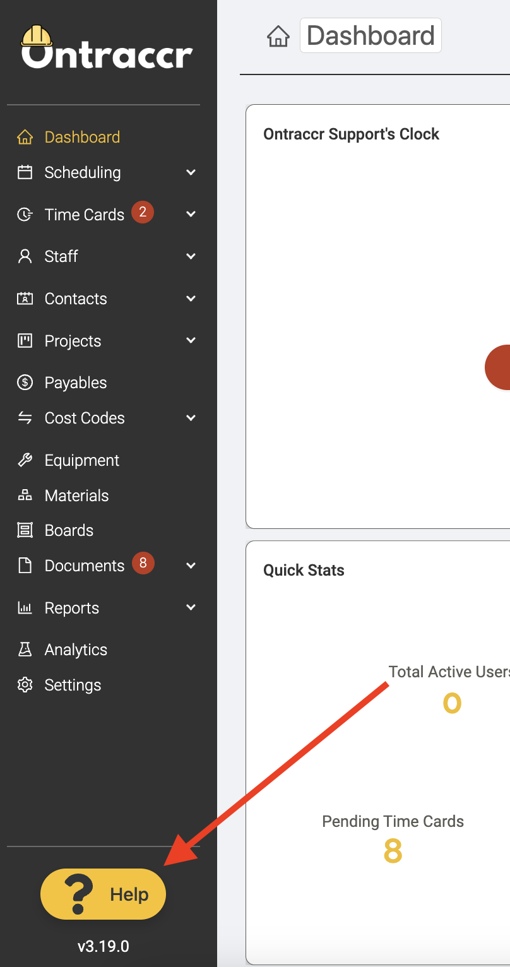Click the Equipment wrench icon
Viewport: 510px width, 967px height.
click(x=25, y=460)
